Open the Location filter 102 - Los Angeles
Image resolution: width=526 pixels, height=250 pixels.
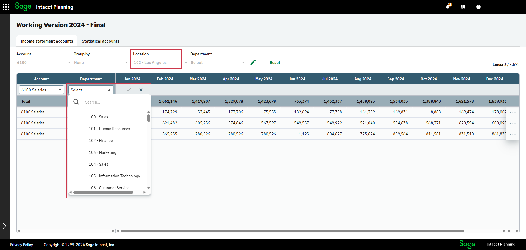pos(160,63)
